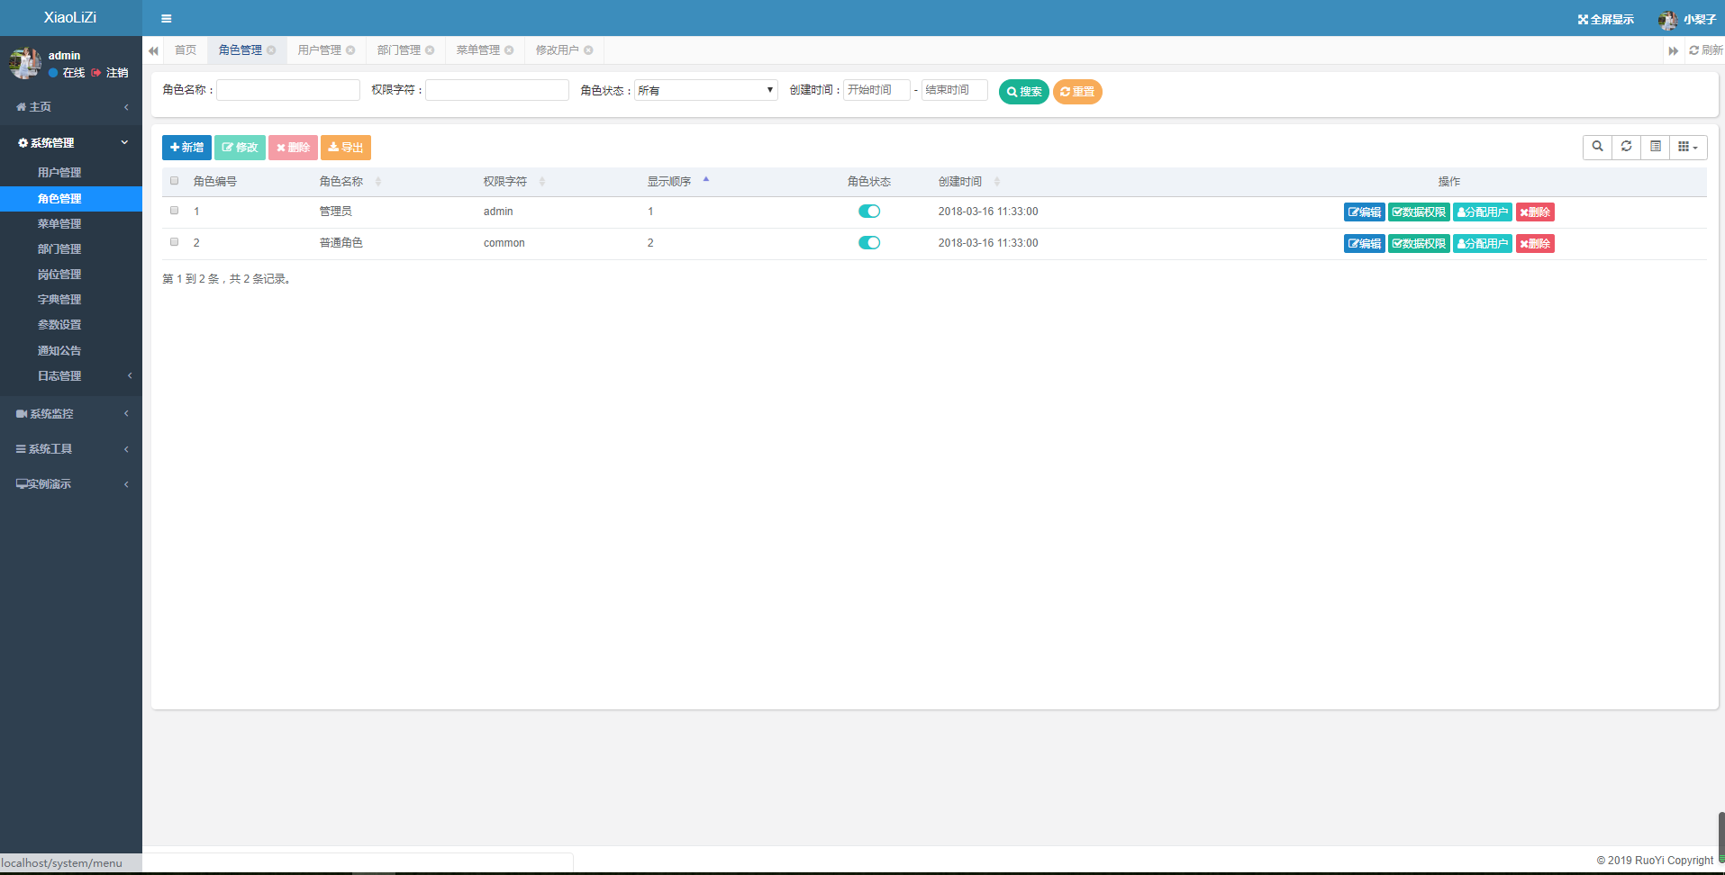Click 注销 logout link
Screen dimensions: 1725x875
pos(110,73)
